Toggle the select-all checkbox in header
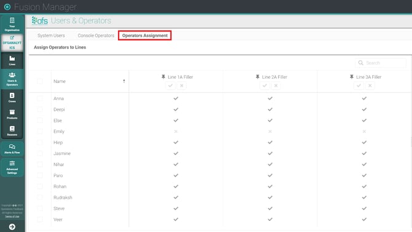The width and height of the screenshot is (412, 232). pyautogui.click(x=40, y=81)
